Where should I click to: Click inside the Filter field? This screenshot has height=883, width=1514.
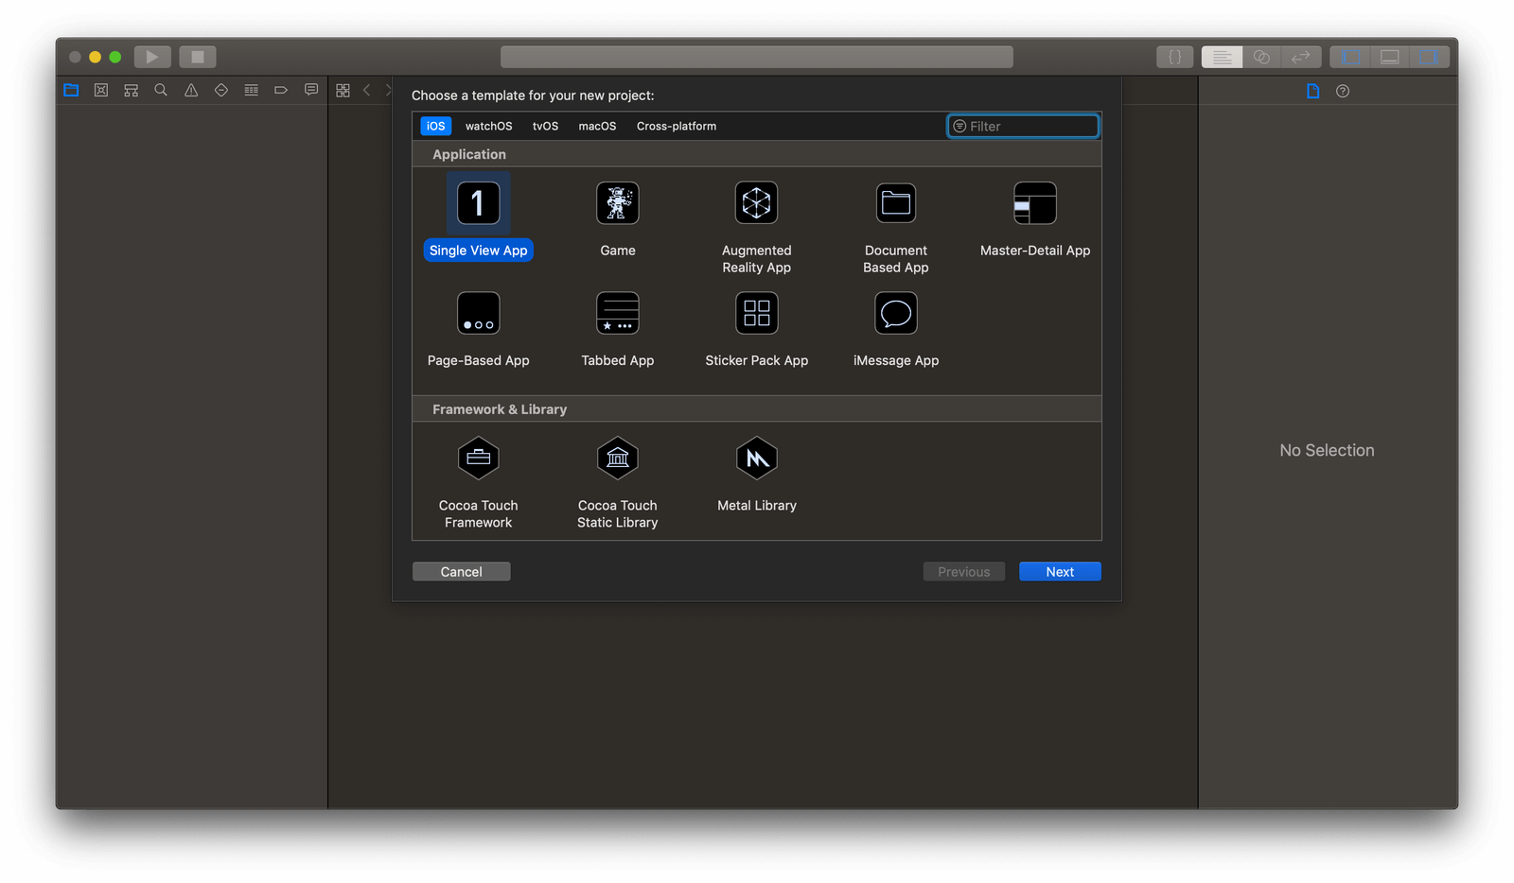pos(1022,126)
